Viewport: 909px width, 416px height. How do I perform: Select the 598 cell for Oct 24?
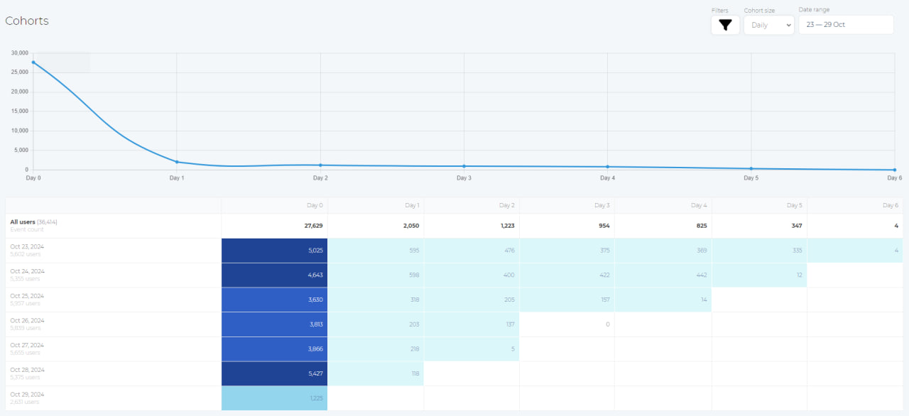pos(376,275)
